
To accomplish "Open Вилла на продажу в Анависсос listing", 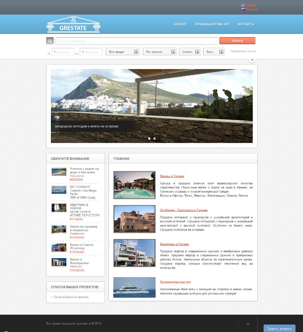I will (x=84, y=228).
